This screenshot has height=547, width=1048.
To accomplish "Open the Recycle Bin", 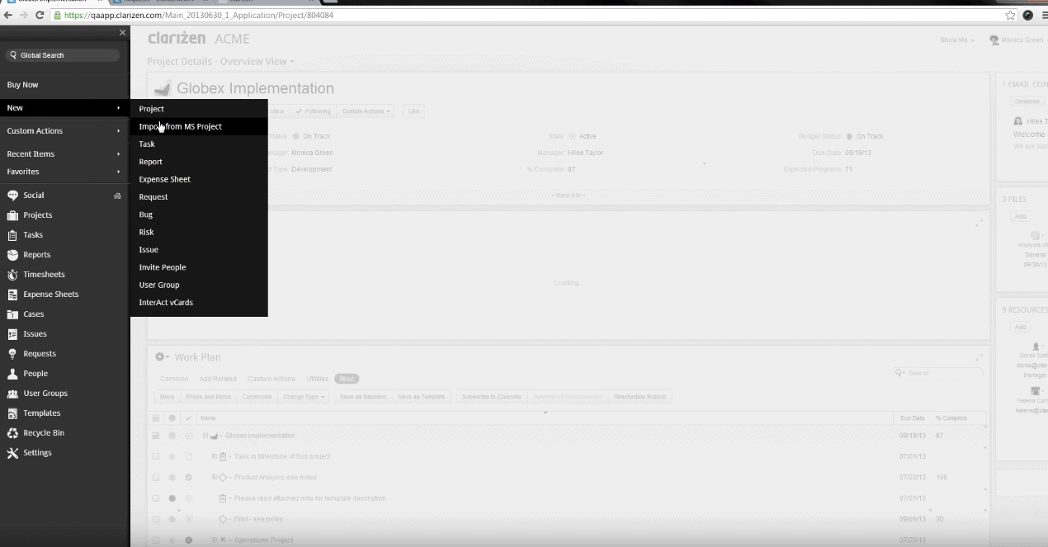I will pyautogui.click(x=43, y=433).
